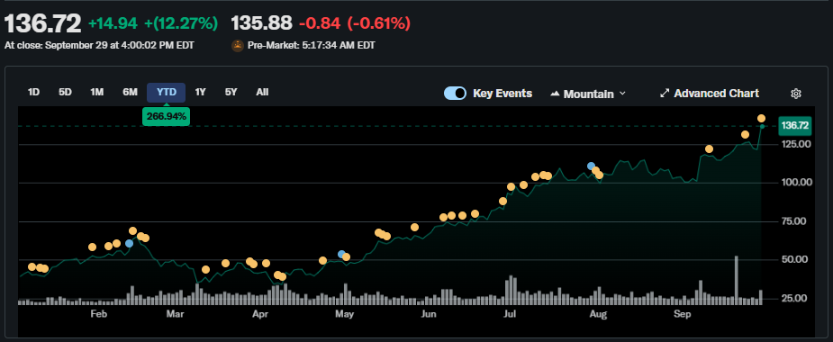This screenshot has width=833, height=342.
Task: Click the 135.88 pre-market price
Action: pyautogui.click(x=261, y=23)
